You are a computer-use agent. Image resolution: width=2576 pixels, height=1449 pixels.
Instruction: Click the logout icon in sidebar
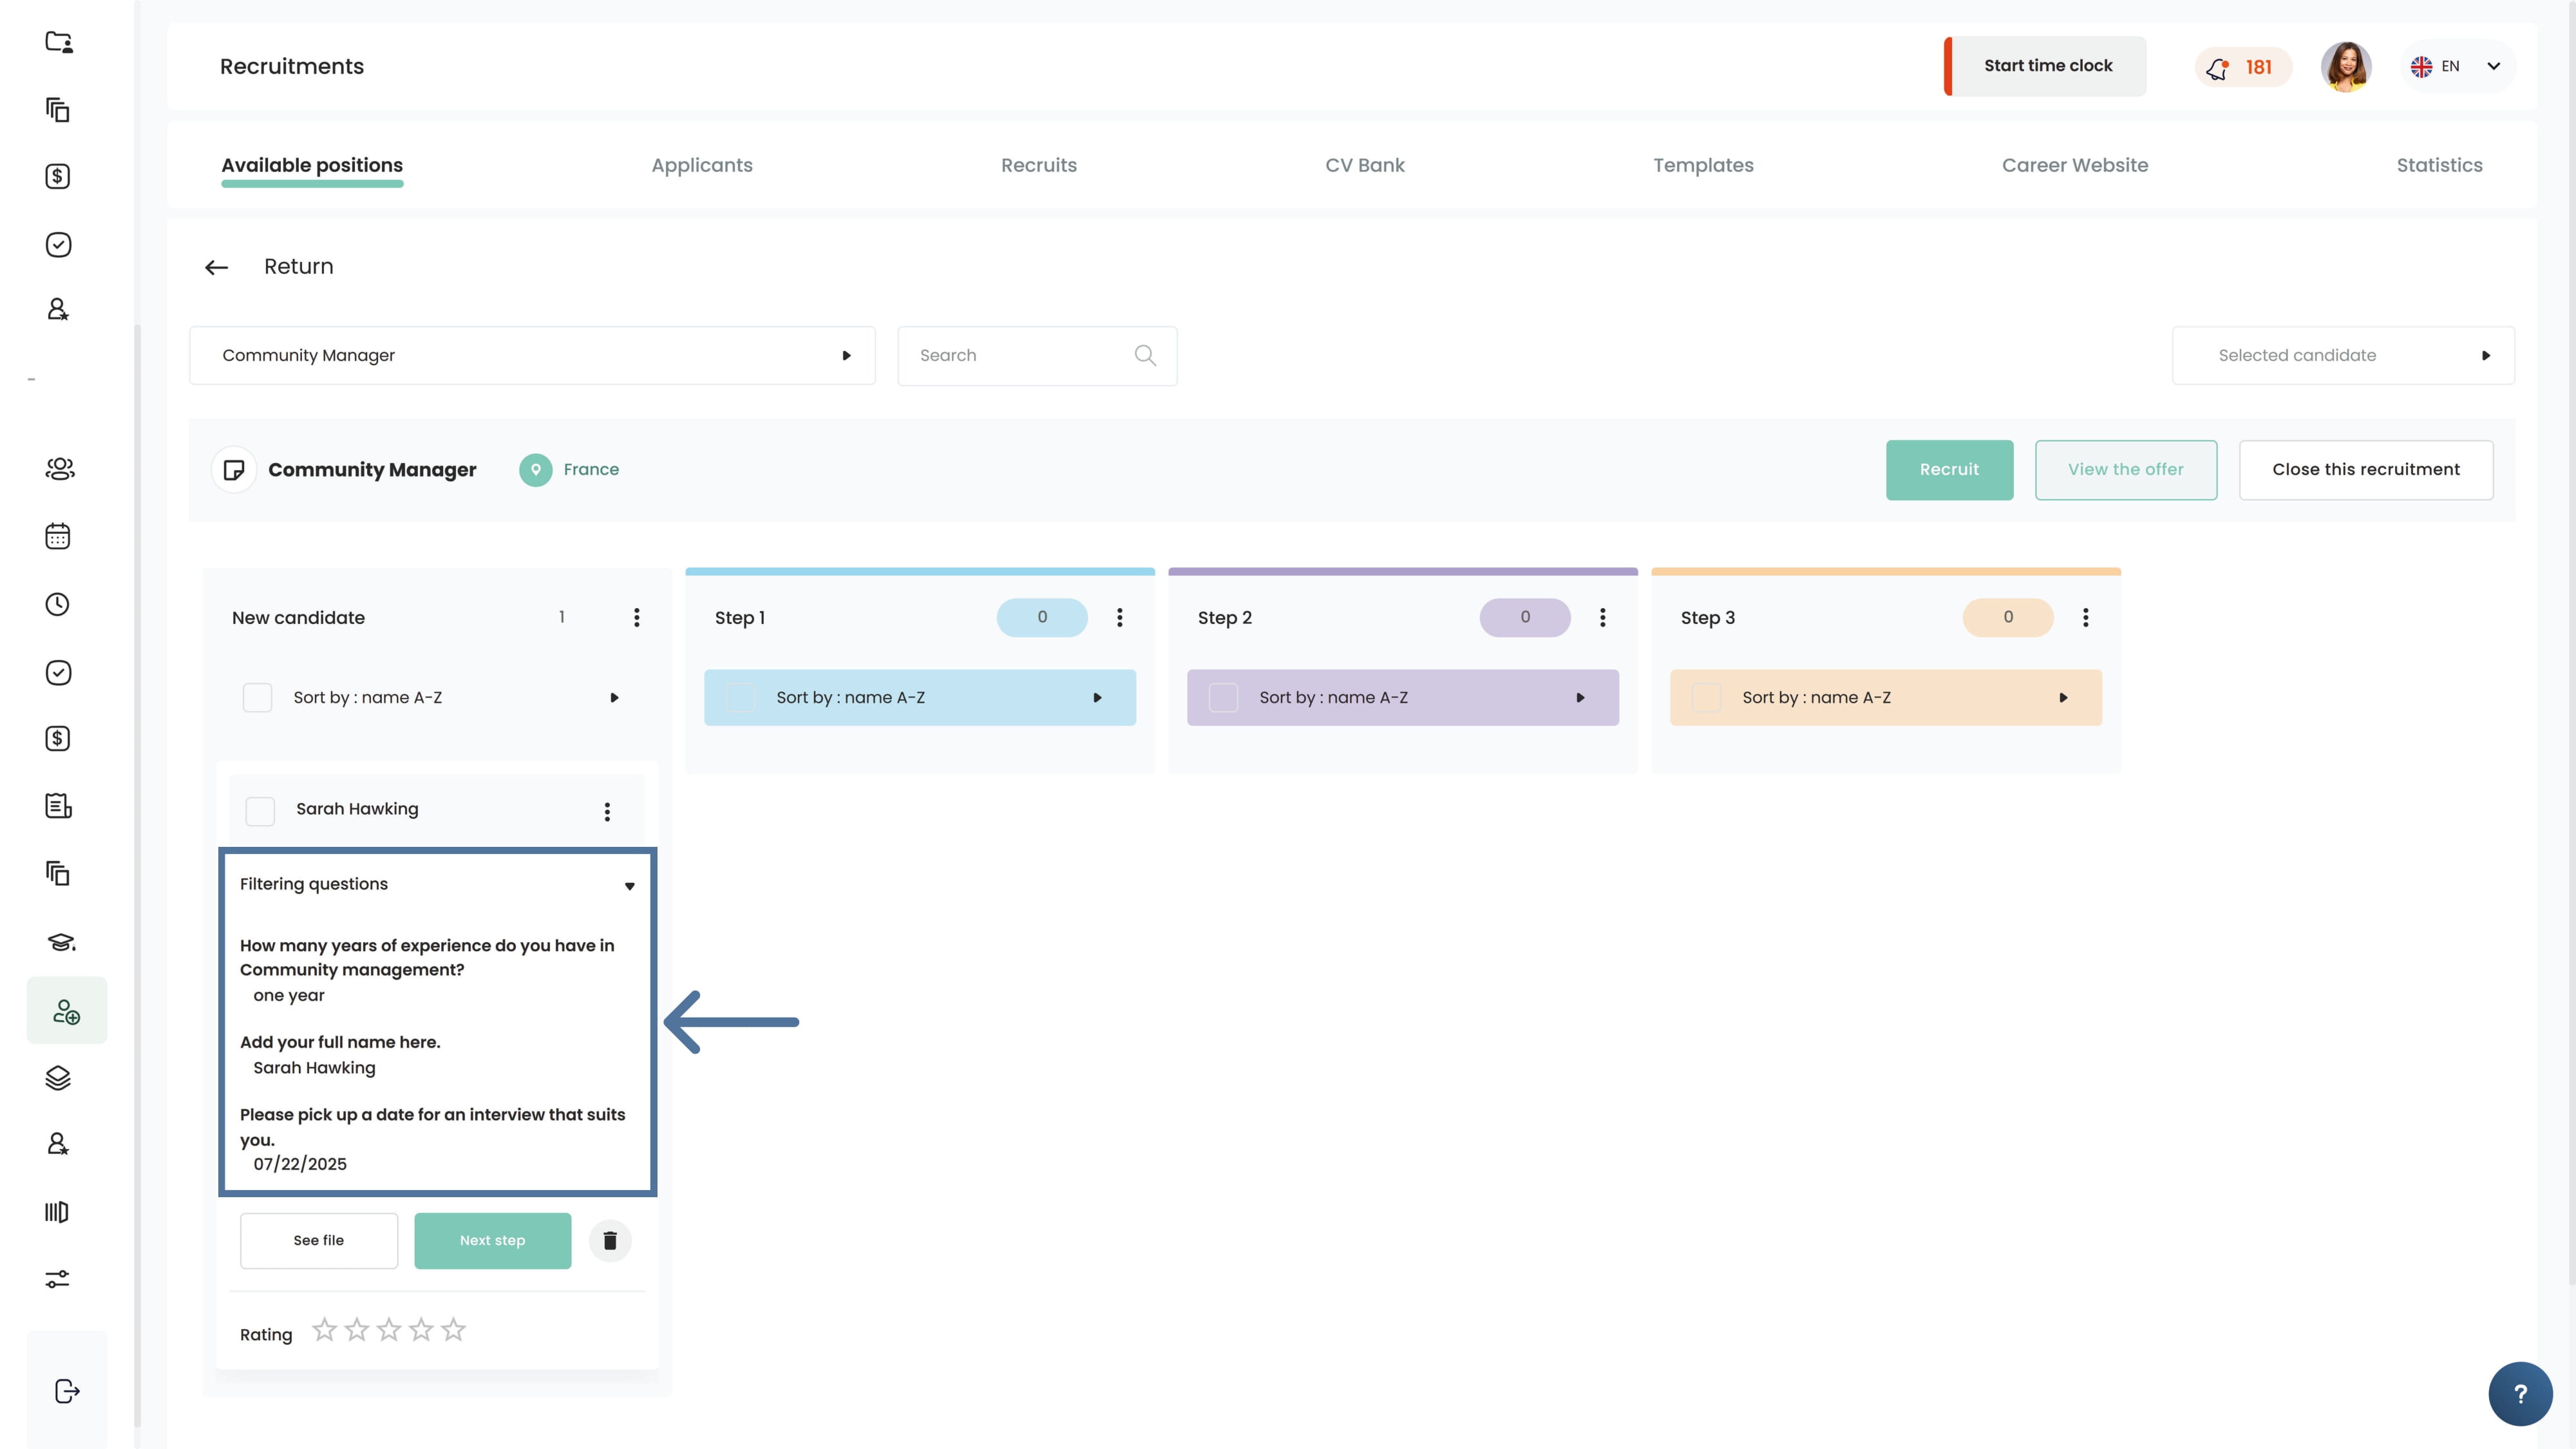66,1391
